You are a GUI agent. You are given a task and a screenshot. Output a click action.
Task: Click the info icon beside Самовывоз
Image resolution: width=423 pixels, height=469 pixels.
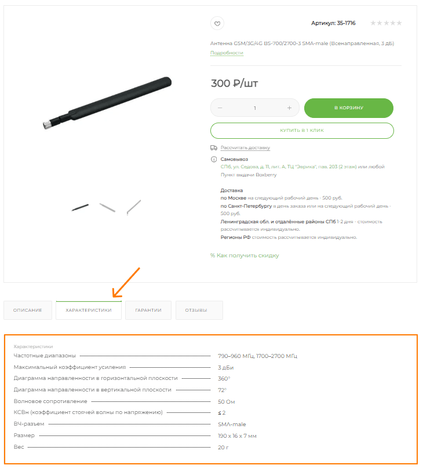(214, 159)
